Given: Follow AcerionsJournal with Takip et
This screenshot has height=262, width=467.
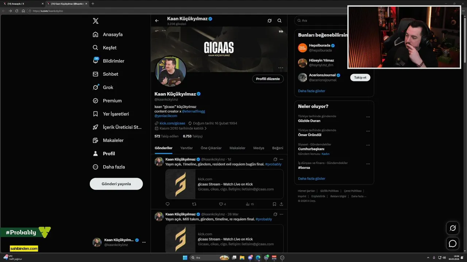Looking at the screenshot, I should pos(360,78).
